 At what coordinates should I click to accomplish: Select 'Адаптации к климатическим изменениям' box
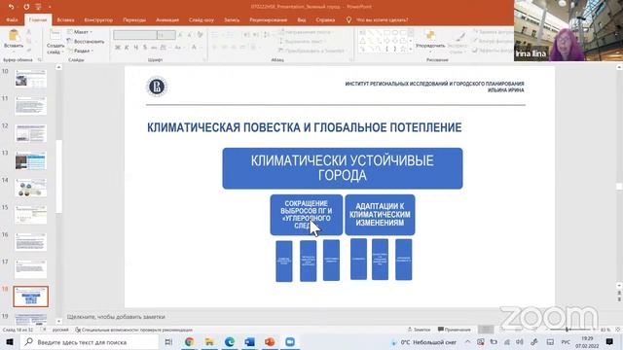click(x=380, y=215)
